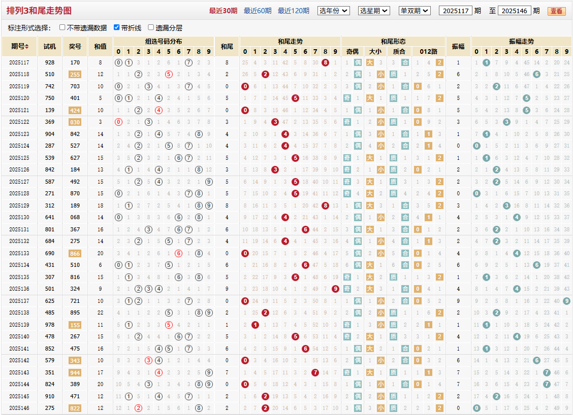Enable the 不带遗漏数据 checkbox

(62, 27)
